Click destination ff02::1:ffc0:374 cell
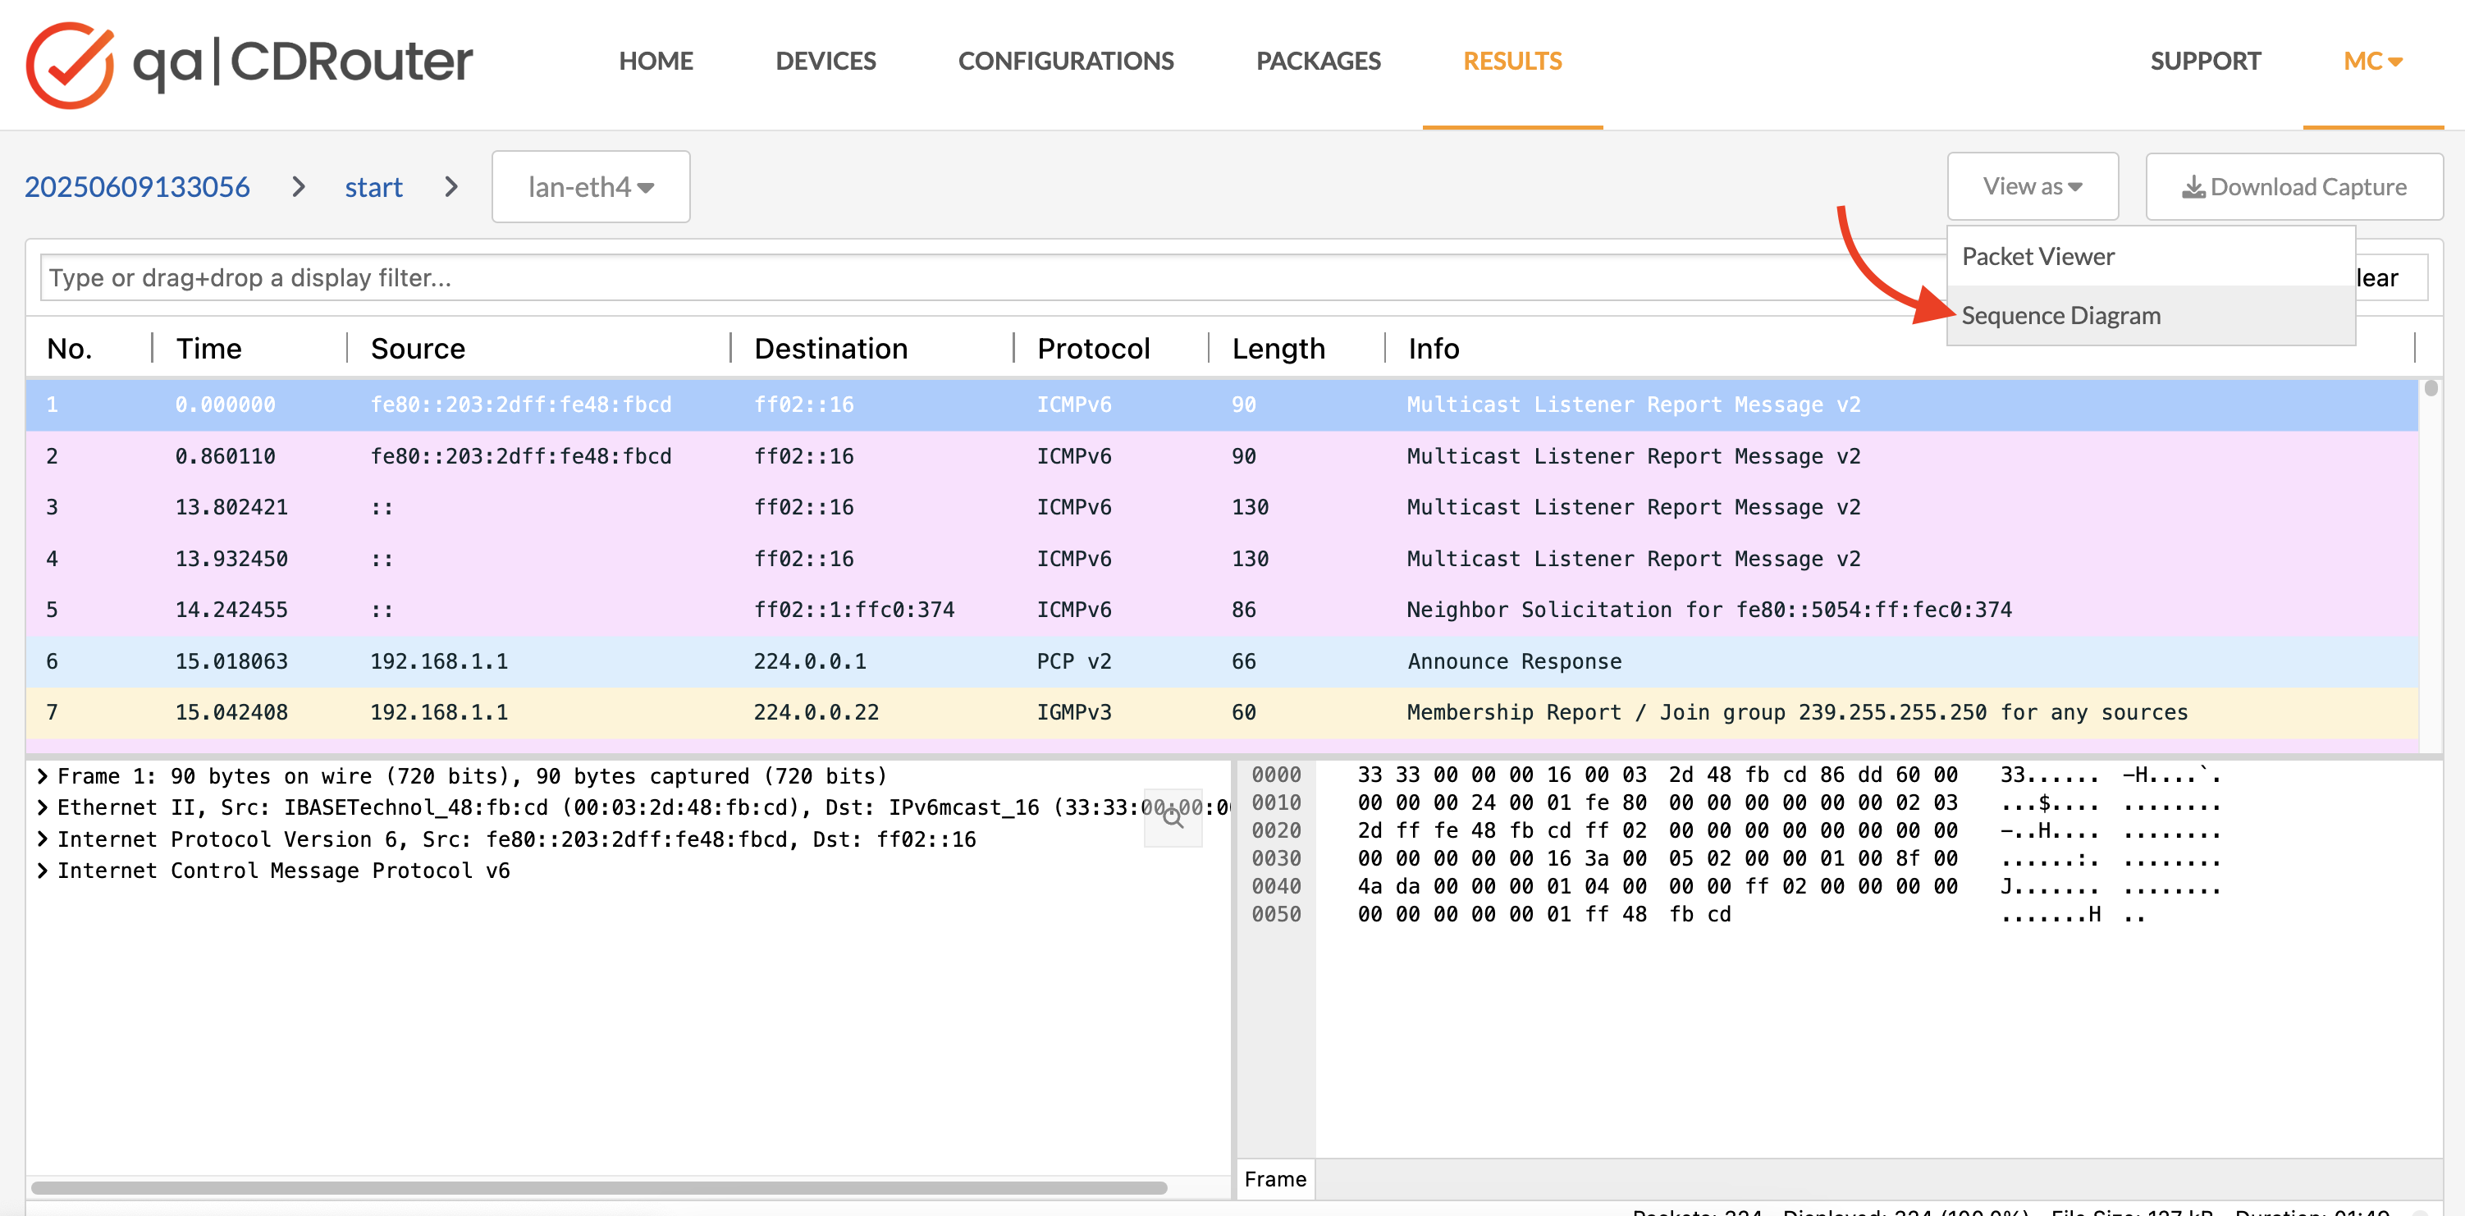2465x1216 pixels. (x=853, y=610)
